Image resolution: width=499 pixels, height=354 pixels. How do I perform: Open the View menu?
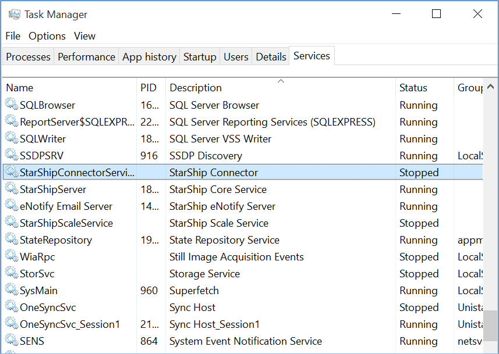84,36
